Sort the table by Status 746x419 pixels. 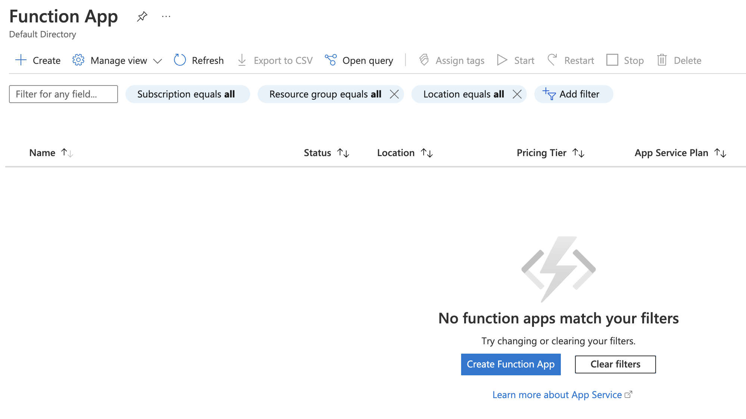tap(326, 153)
